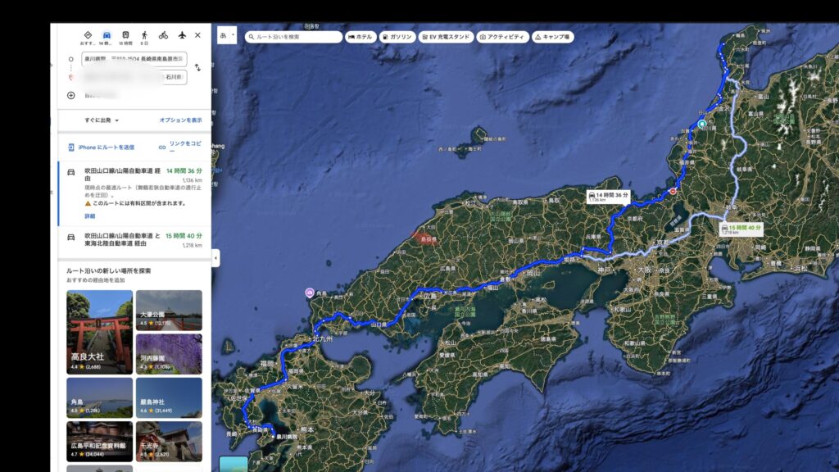The height and width of the screenshot is (472, 839).
Task: Click the オプションを表示 link
Action: click(180, 120)
